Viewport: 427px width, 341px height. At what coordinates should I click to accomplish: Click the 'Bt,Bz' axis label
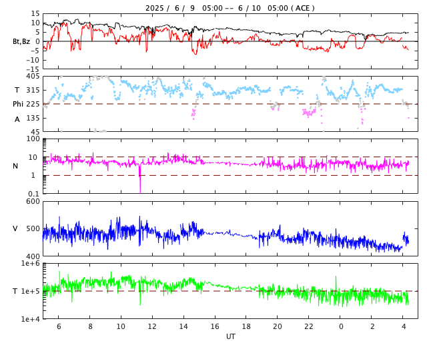click(21, 41)
